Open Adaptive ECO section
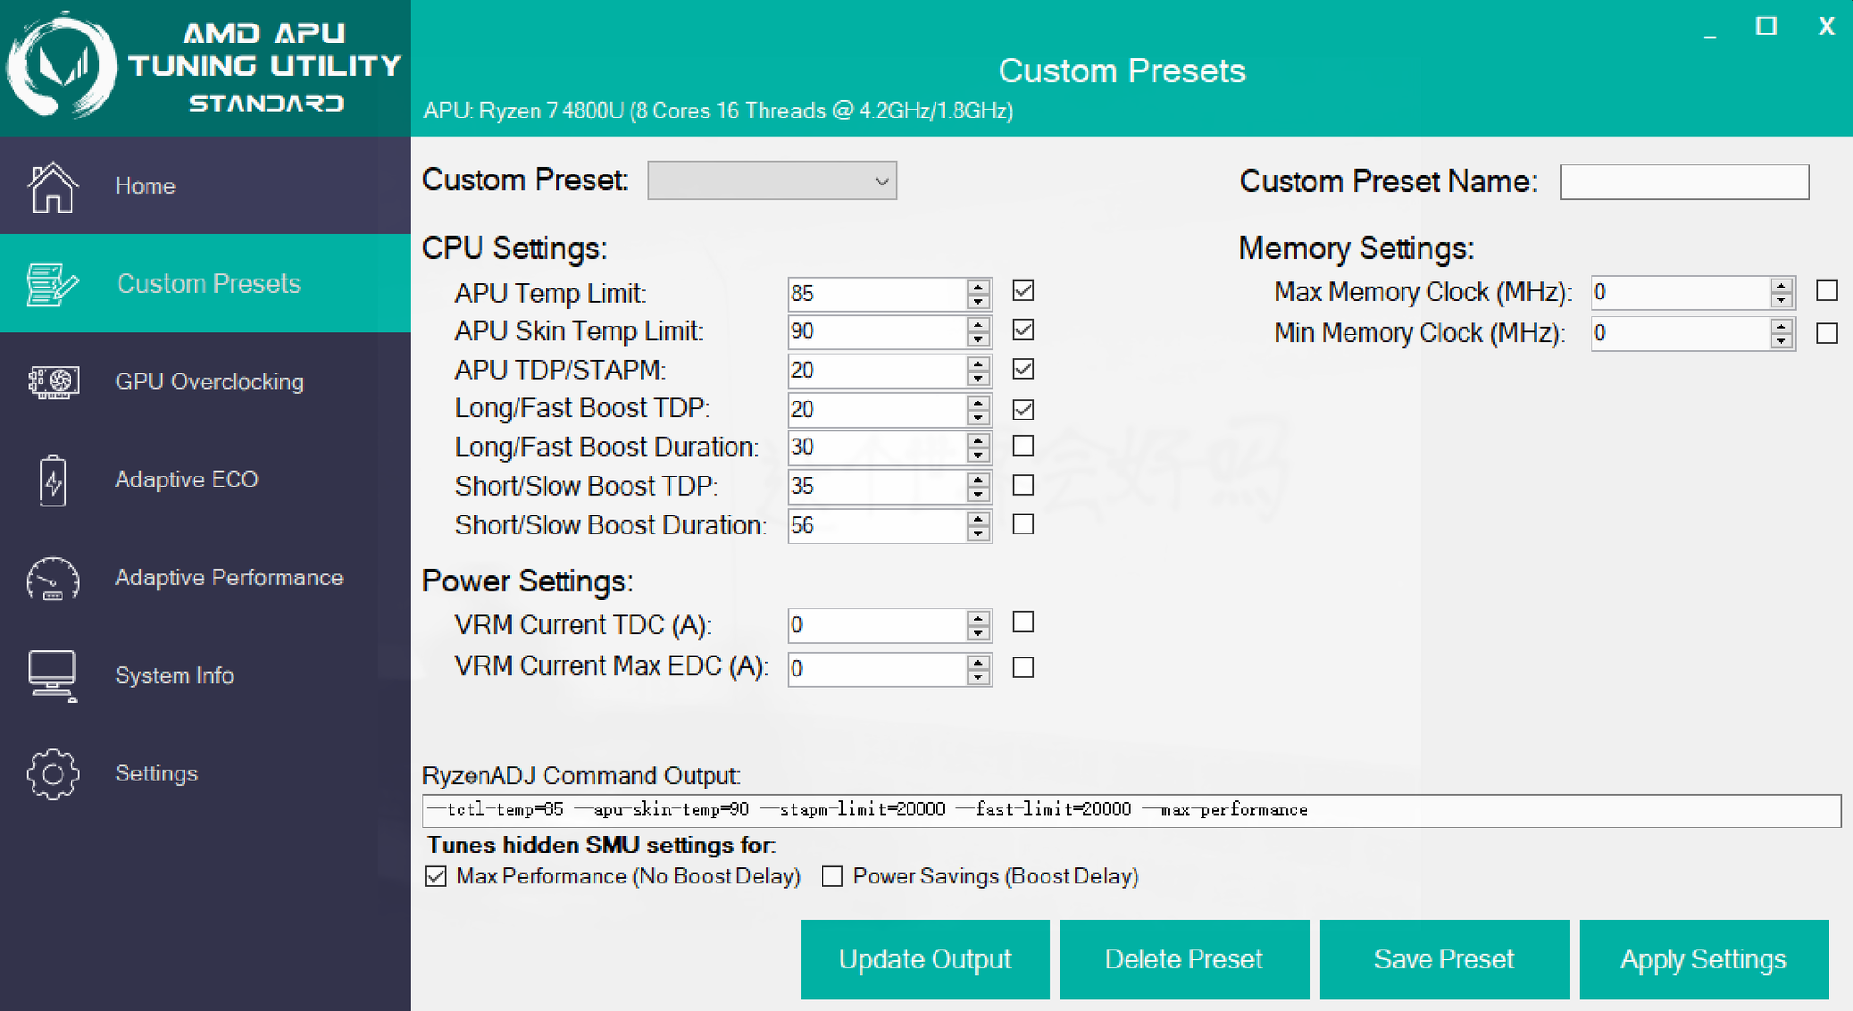1853x1011 pixels. coord(186,478)
